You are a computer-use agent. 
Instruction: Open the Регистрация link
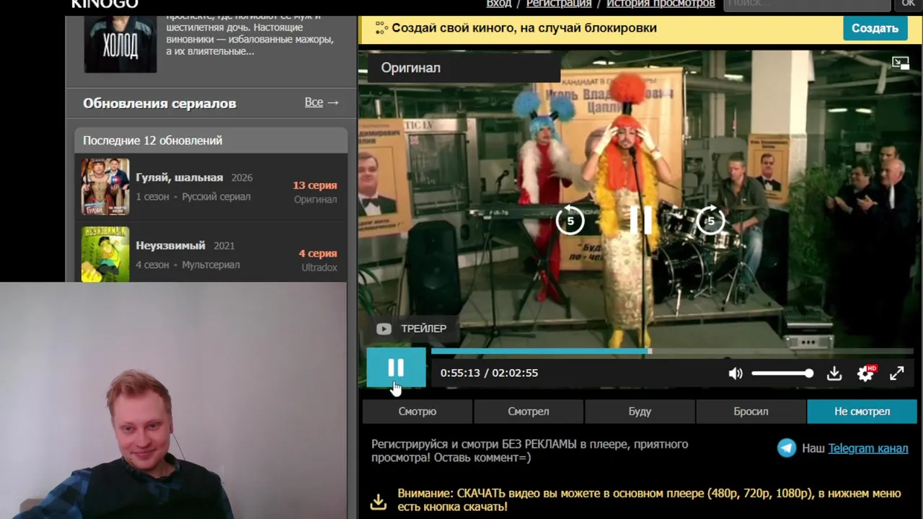(559, 4)
